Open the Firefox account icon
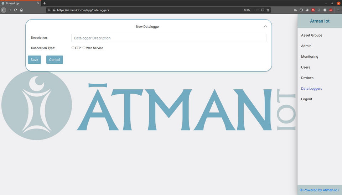Image resolution: width=342 pixels, height=195 pixels. (x=307, y=10)
